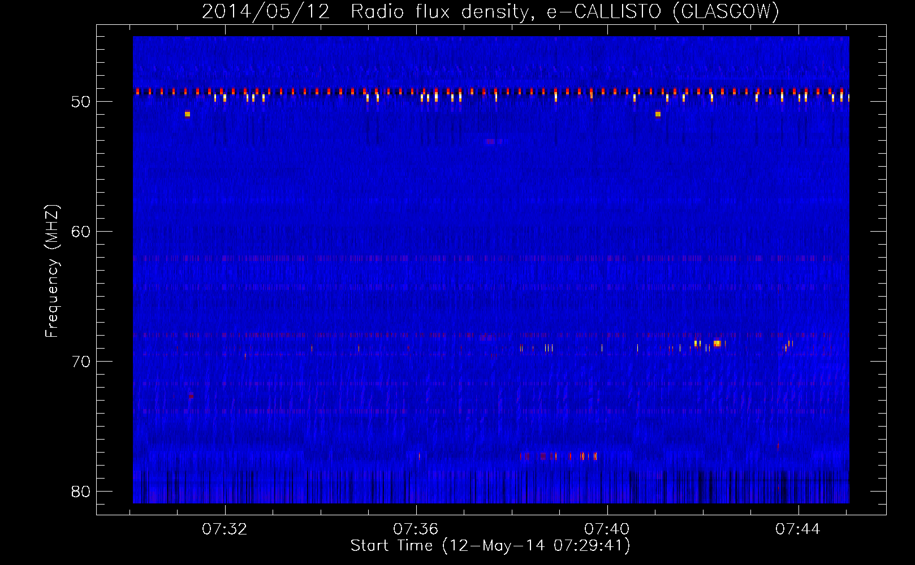Click the 07:40 time tick label

point(607,529)
